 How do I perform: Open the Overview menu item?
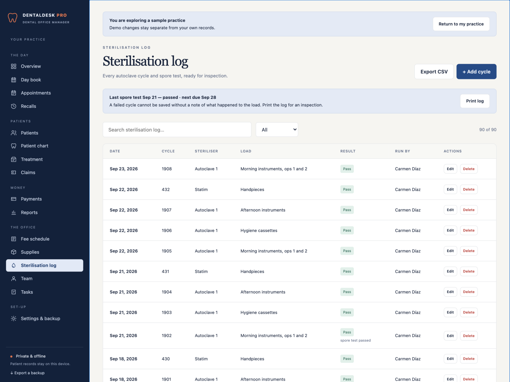[x=44, y=66]
